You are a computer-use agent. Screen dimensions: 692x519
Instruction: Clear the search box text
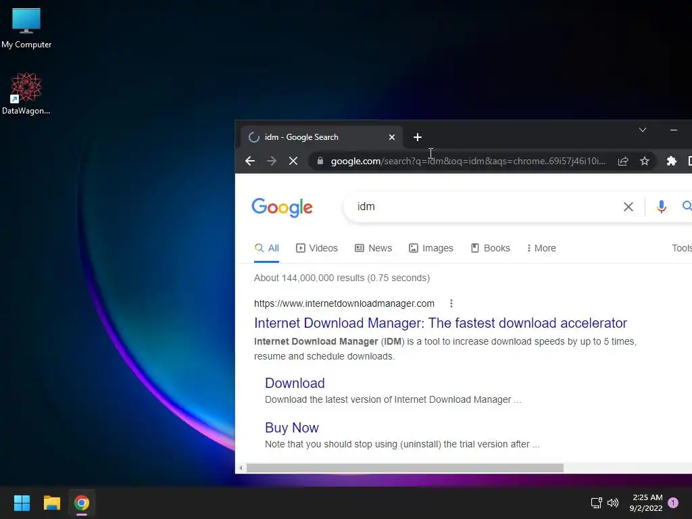[x=628, y=207]
